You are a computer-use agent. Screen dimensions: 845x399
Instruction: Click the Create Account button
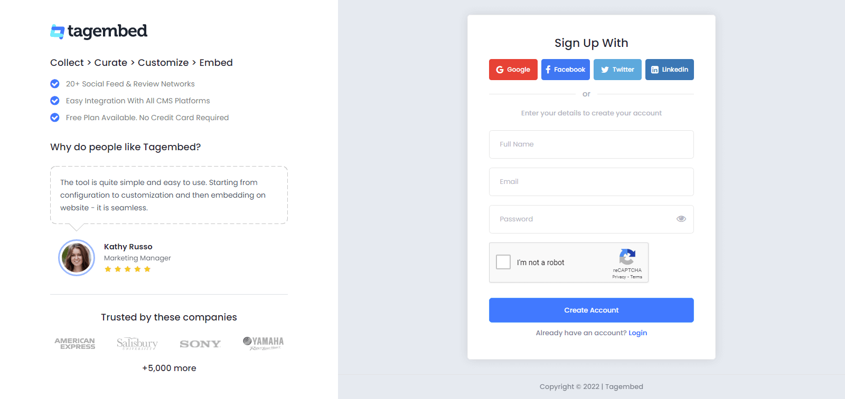[x=591, y=310]
